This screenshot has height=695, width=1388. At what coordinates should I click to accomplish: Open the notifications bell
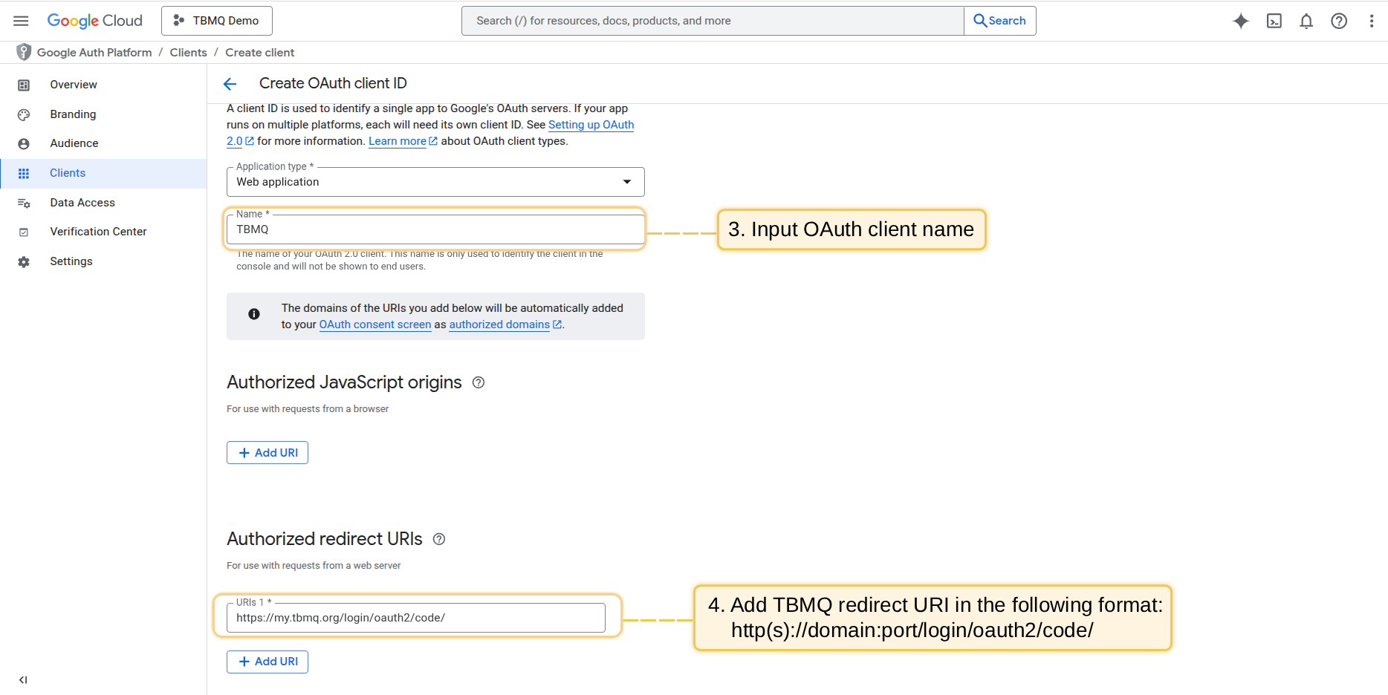point(1306,21)
